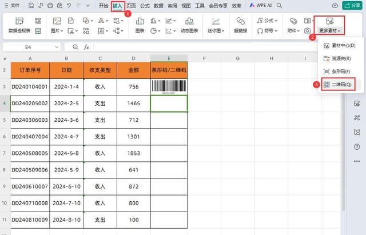Image resolution: width=366 pixels, height=235 pixels.
Task: Open the 工具 ribbon tab
Action: point(200,6)
